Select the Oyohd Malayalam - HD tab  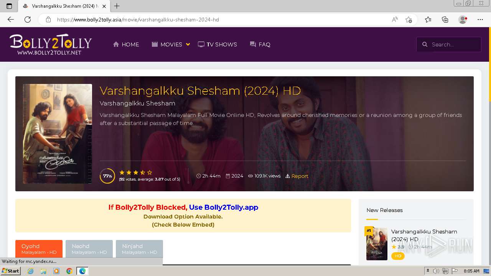39,249
